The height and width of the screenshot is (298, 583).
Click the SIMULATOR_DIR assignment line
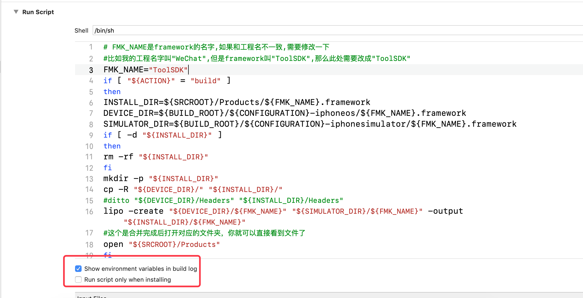click(310, 124)
